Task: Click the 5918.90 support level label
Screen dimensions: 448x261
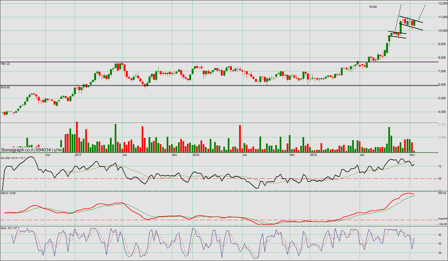Action: tap(5, 88)
